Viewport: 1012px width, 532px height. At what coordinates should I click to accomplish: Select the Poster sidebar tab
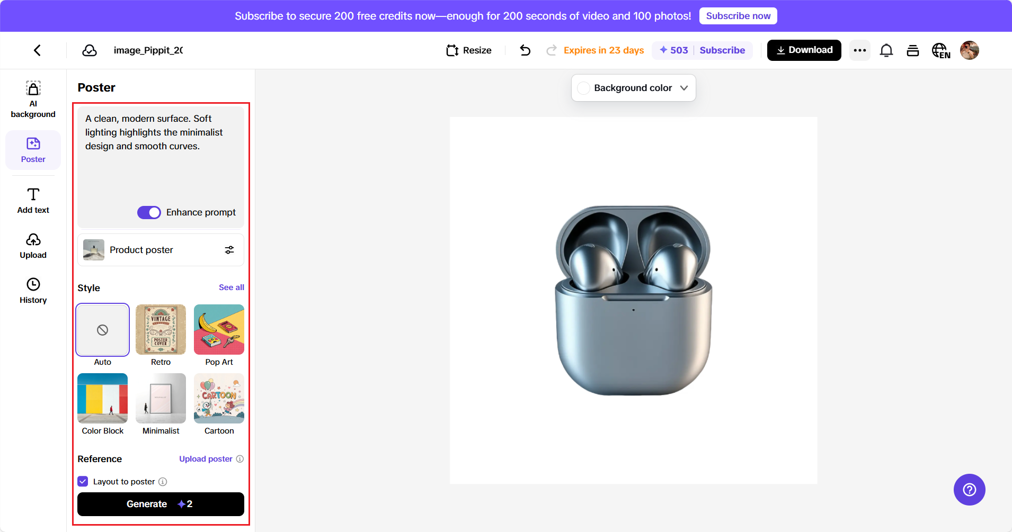coord(33,150)
